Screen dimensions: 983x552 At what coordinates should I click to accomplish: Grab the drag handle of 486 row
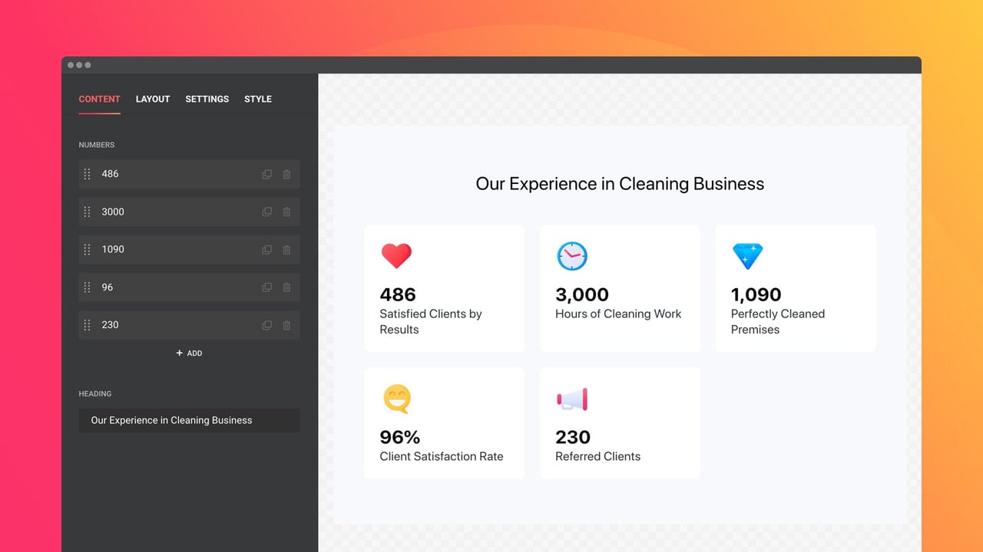tap(87, 174)
